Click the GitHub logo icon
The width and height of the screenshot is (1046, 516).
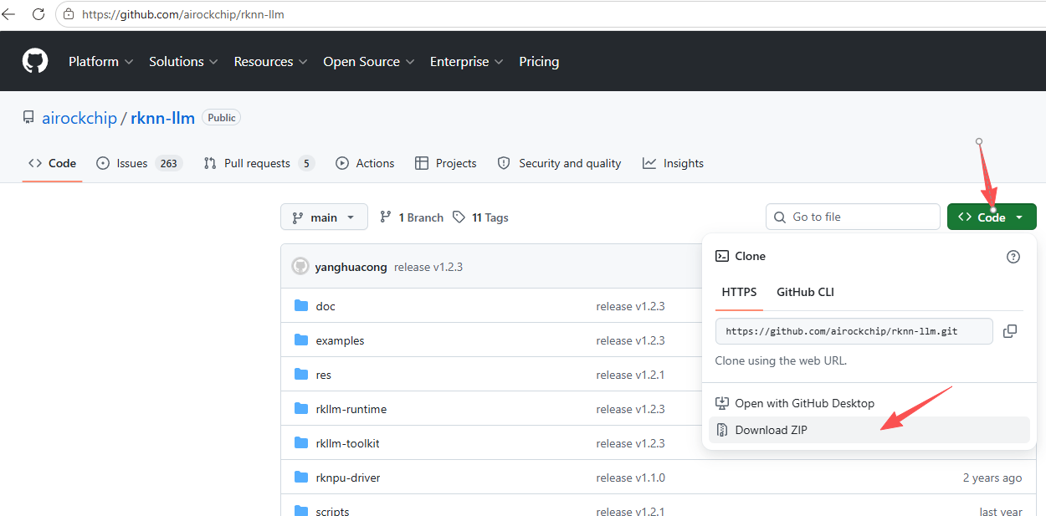coord(35,61)
